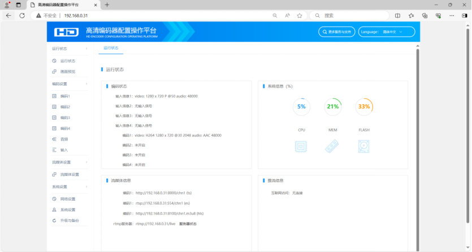Click the browser 搜索 search box
Viewport: 472px width, 252px height.
(349, 16)
